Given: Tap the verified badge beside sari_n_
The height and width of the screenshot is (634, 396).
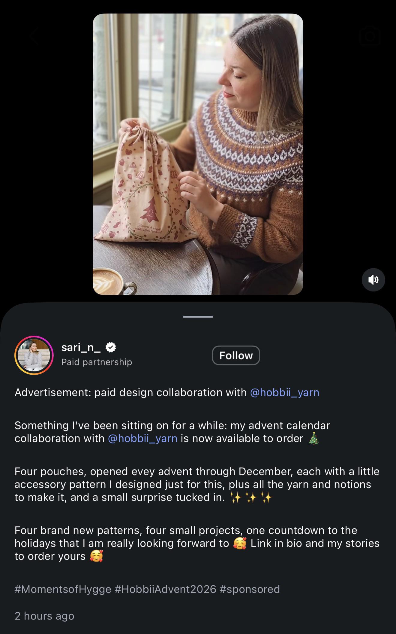Looking at the screenshot, I should [x=111, y=347].
